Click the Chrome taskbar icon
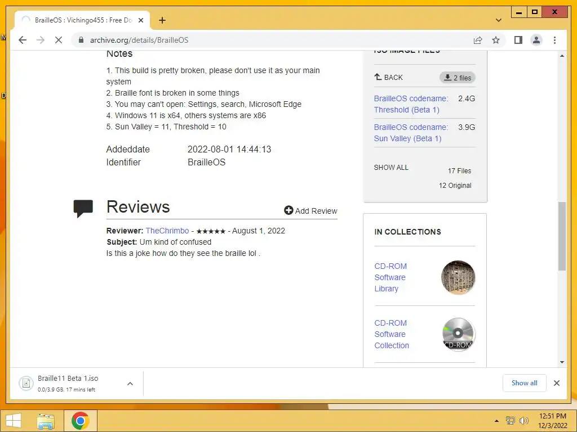 (80, 421)
